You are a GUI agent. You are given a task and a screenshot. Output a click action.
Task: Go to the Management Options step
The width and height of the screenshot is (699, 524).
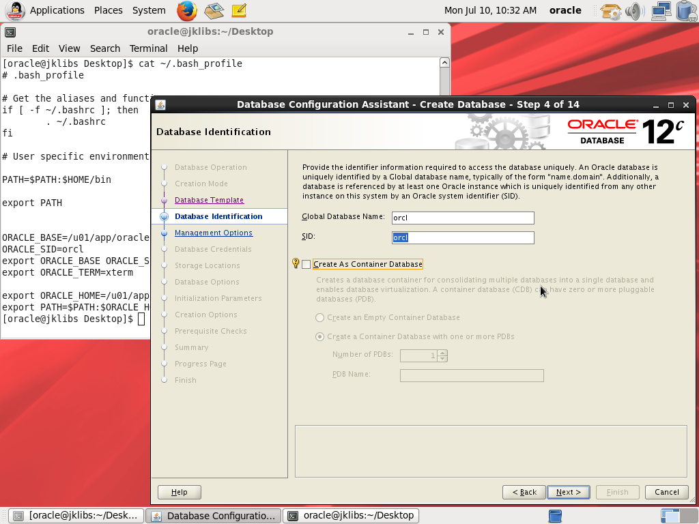pos(213,233)
